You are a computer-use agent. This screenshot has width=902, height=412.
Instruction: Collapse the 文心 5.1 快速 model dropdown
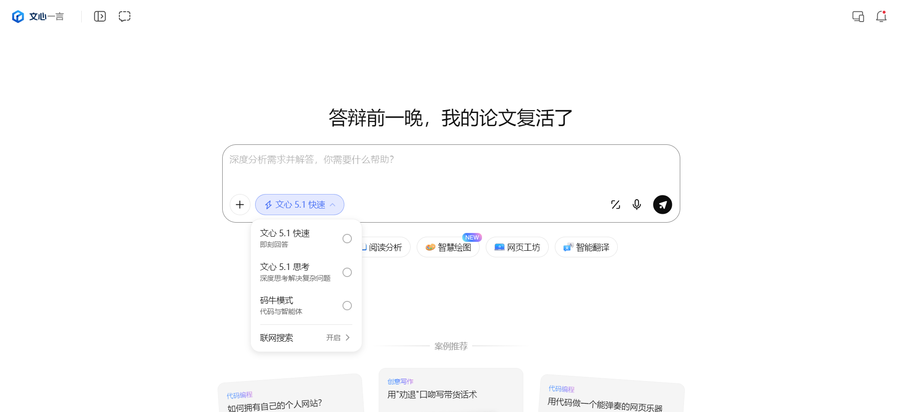coord(300,204)
